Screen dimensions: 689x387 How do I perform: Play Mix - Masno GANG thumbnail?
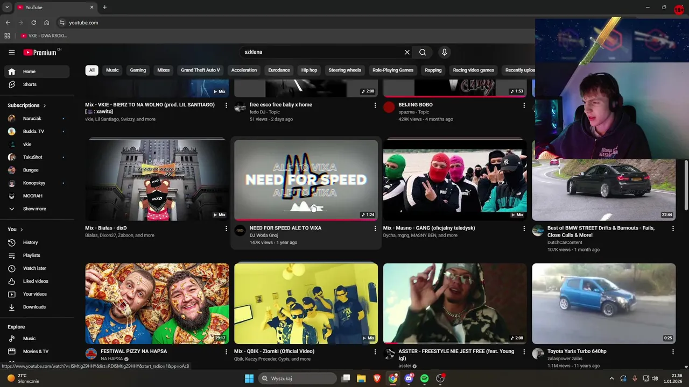coord(455,180)
